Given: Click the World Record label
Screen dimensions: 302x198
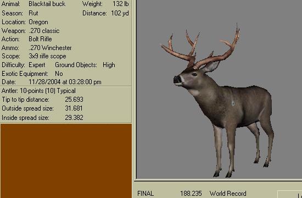Looking at the screenshot, I should (x=228, y=194).
